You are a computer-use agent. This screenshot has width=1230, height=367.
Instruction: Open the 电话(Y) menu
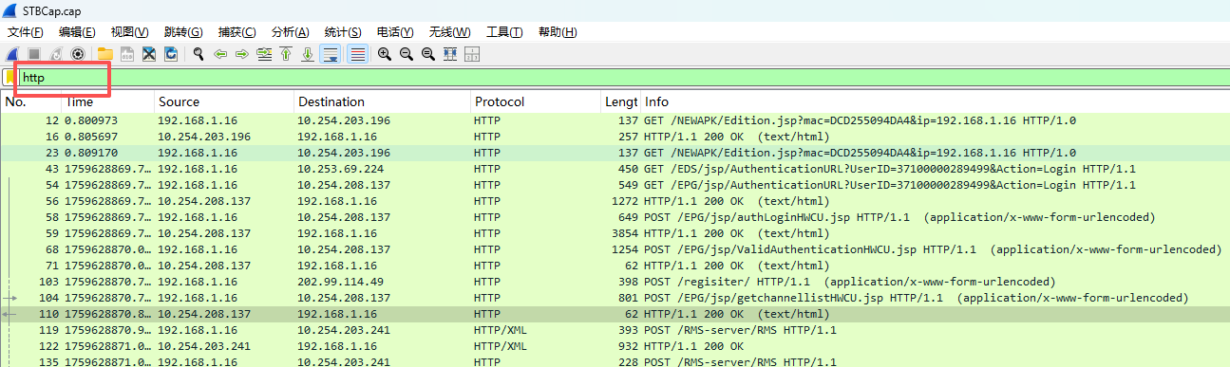point(396,32)
